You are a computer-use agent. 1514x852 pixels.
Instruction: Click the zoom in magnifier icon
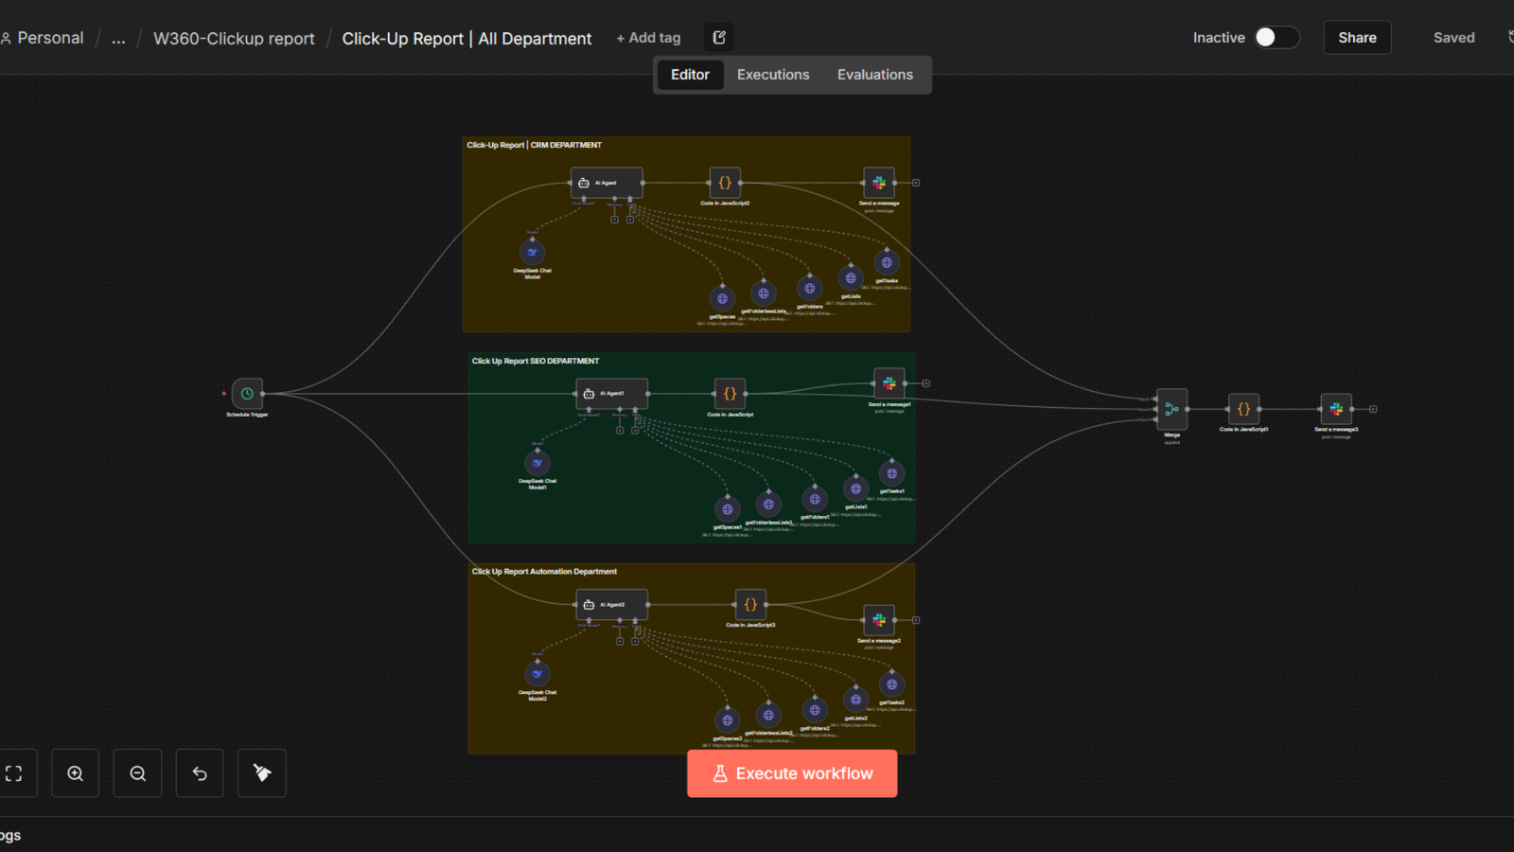tap(76, 773)
